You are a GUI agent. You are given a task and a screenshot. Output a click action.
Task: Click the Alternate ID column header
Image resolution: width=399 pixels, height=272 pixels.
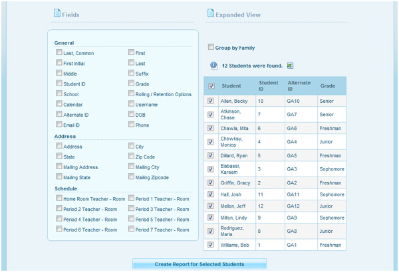(x=293, y=86)
